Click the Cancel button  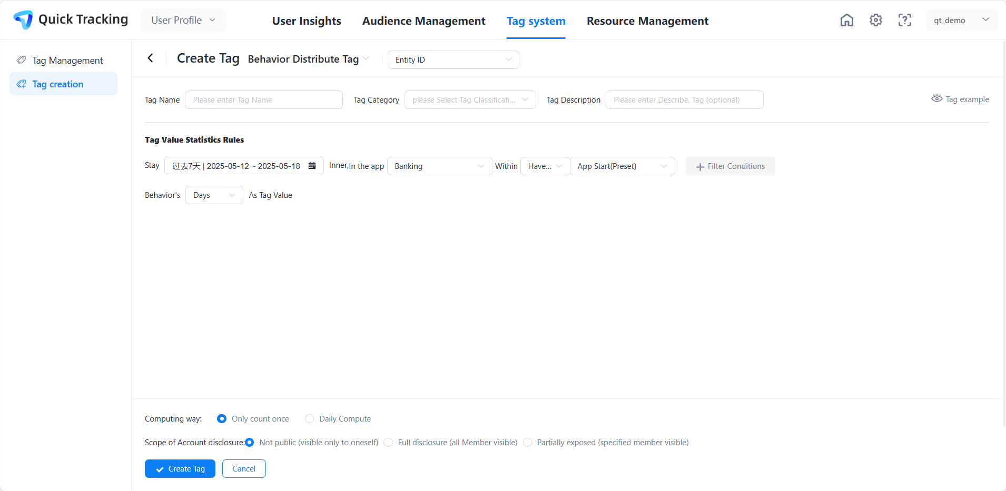pyautogui.click(x=244, y=468)
